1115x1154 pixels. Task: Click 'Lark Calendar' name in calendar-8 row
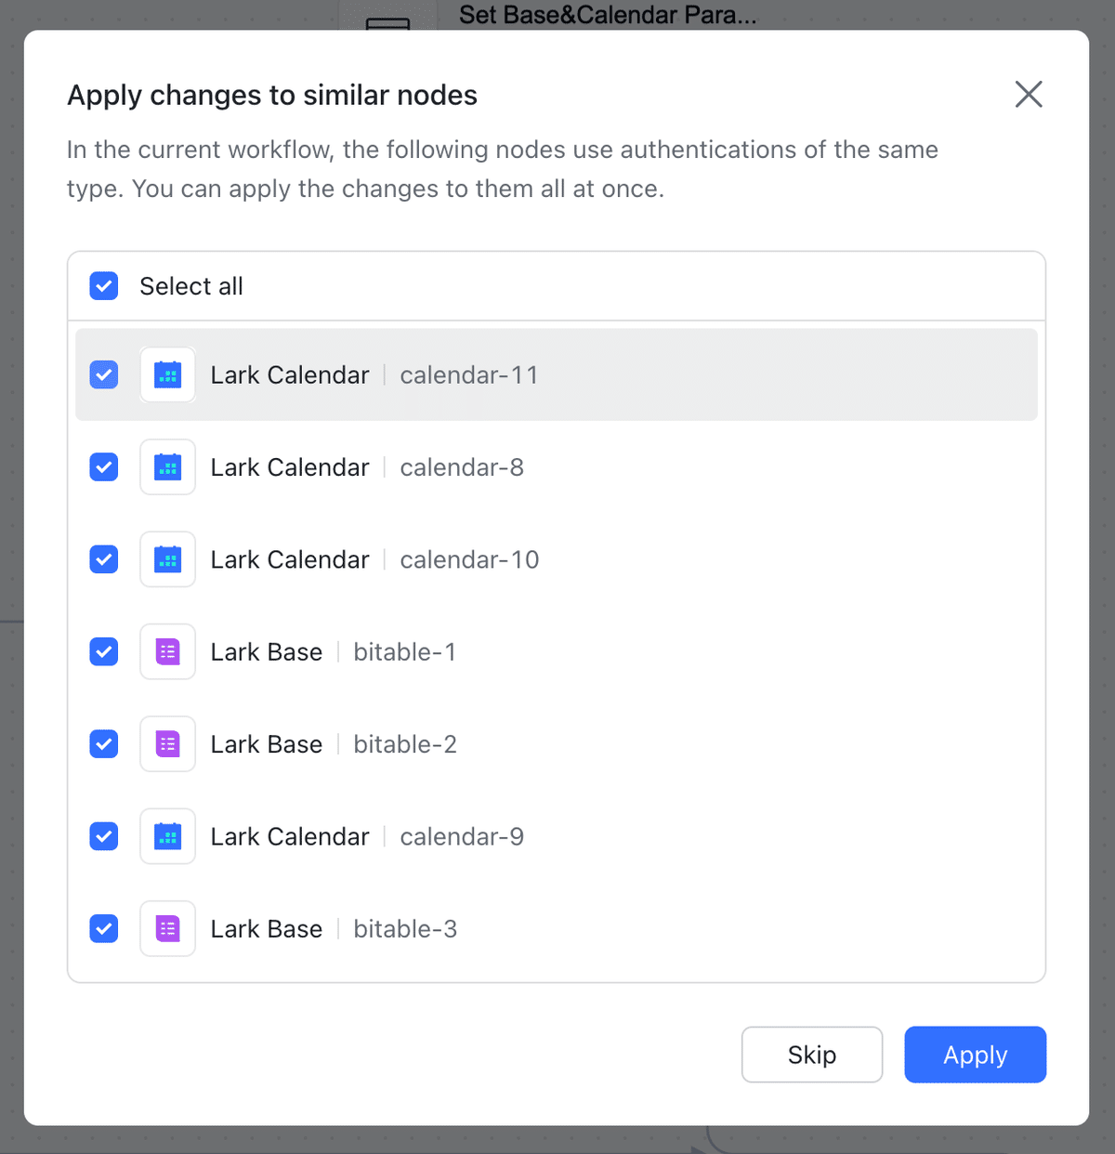(x=290, y=467)
